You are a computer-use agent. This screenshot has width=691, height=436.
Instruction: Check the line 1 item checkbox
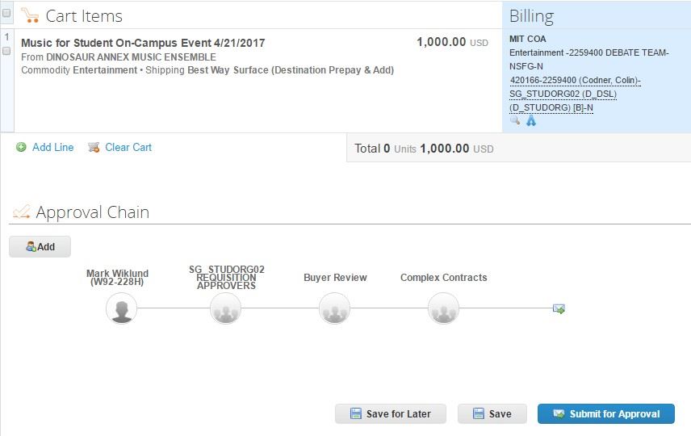[x=6, y=51]
